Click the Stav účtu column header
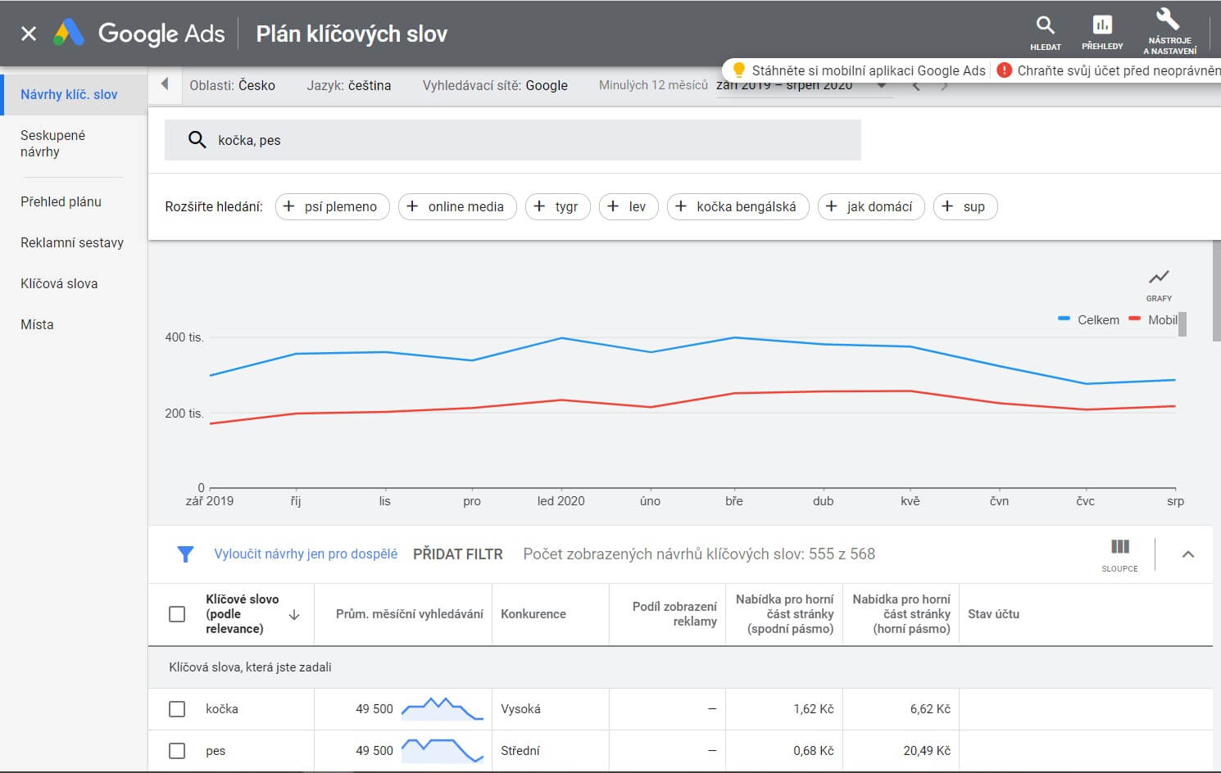The height and width of the screenshot is (773, 1221). click(994, 614)
